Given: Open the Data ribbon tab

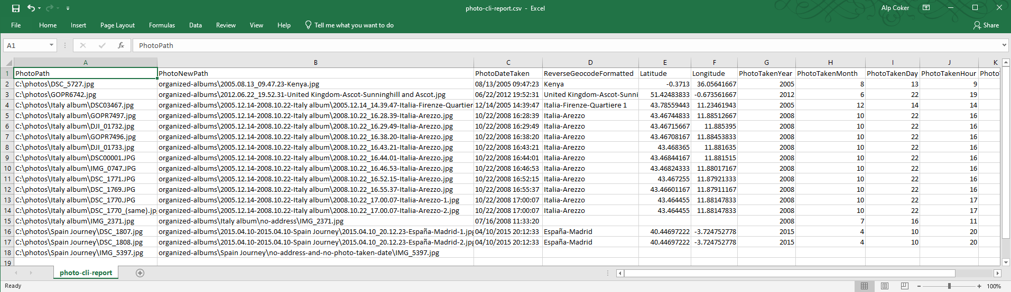Looking at the screenshot, I should point(196,25).
